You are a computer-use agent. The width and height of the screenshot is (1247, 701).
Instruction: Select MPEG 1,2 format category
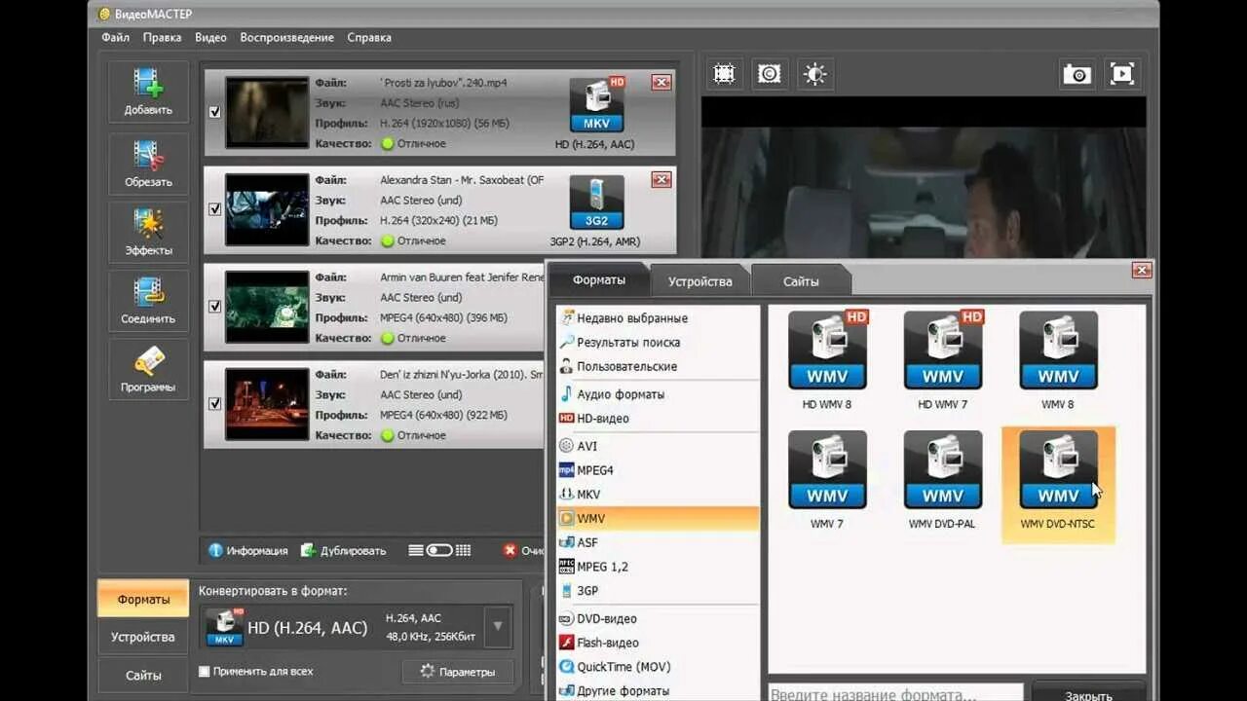(x=658, y=567)
